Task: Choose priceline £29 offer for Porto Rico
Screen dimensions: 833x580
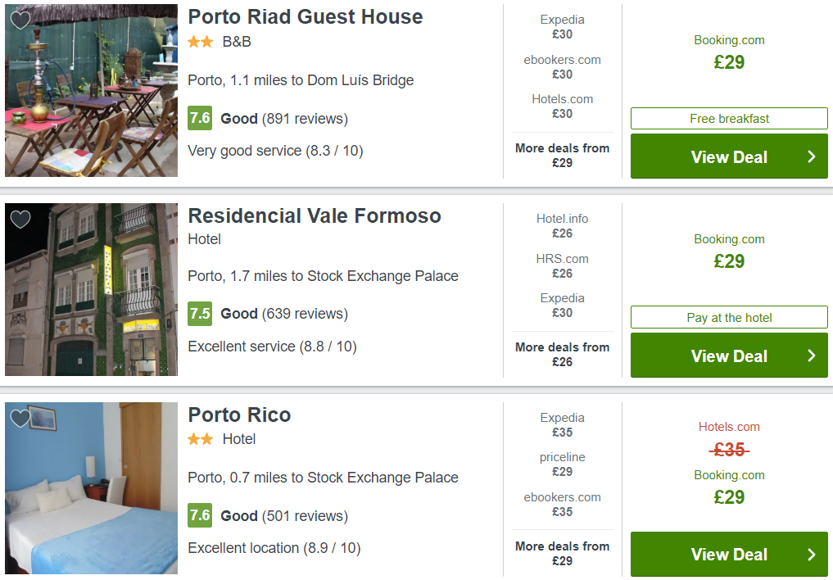Action: tap(562, 464)
